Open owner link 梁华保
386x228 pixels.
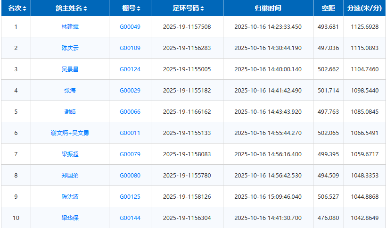pos(70,218)
